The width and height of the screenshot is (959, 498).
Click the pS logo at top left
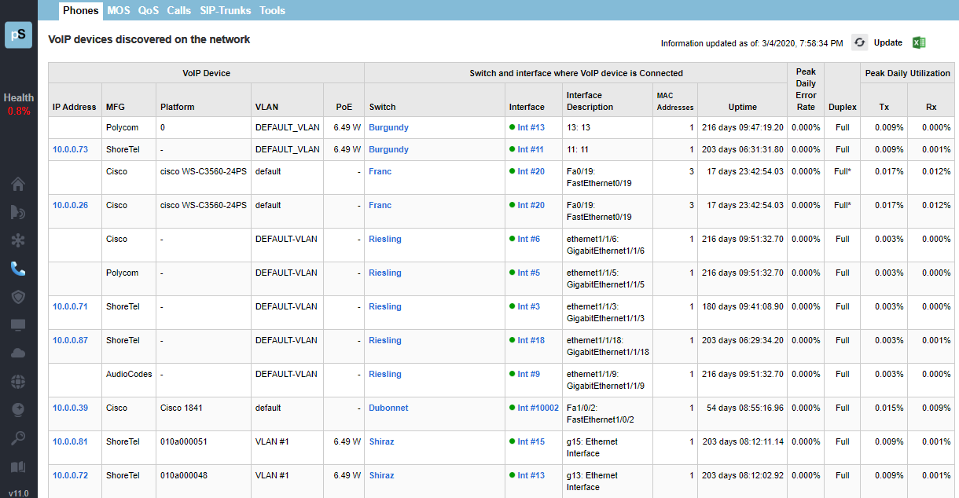(18, 35)
